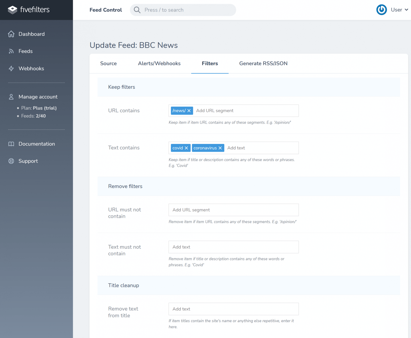Screen dimensions: 411x338
Task: Click Add URL segment under Remove filters
Action: tap(233, 210)
